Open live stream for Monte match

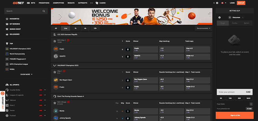(x=69, y=102)
